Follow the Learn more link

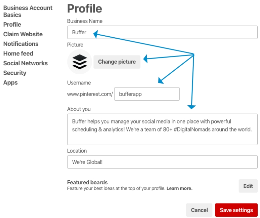tap(179, 189)
